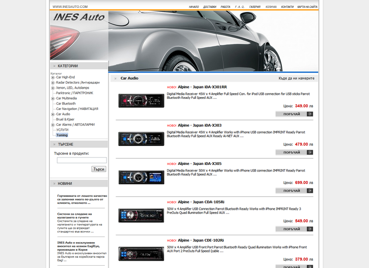View the КОЛИЧКА shopping cart
The height and width of the screenshot is (268, 369).
pyautogui.click(x=271, y=7)
